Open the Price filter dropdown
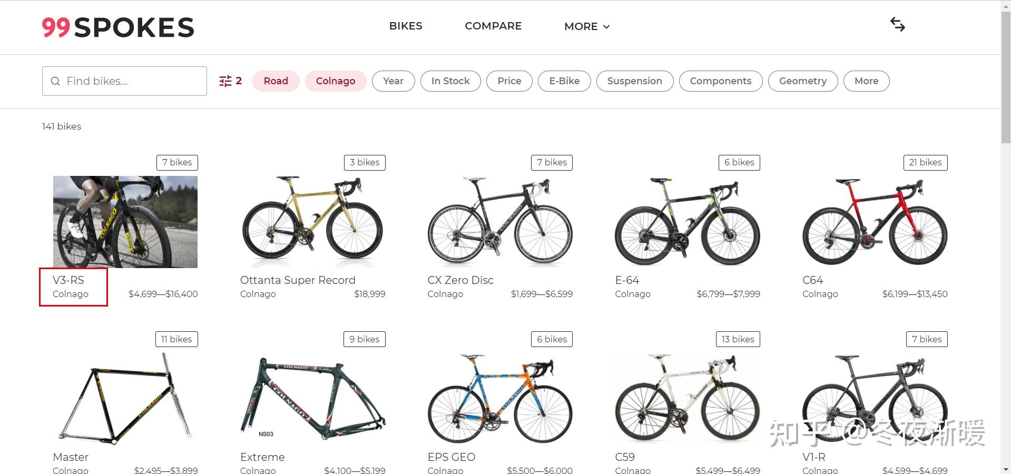 [509, 81]
